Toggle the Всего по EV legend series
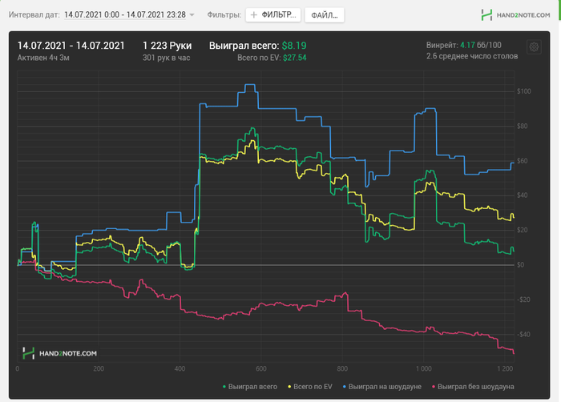The height and width of the screenshot is (402, 561). pos(310,387)
